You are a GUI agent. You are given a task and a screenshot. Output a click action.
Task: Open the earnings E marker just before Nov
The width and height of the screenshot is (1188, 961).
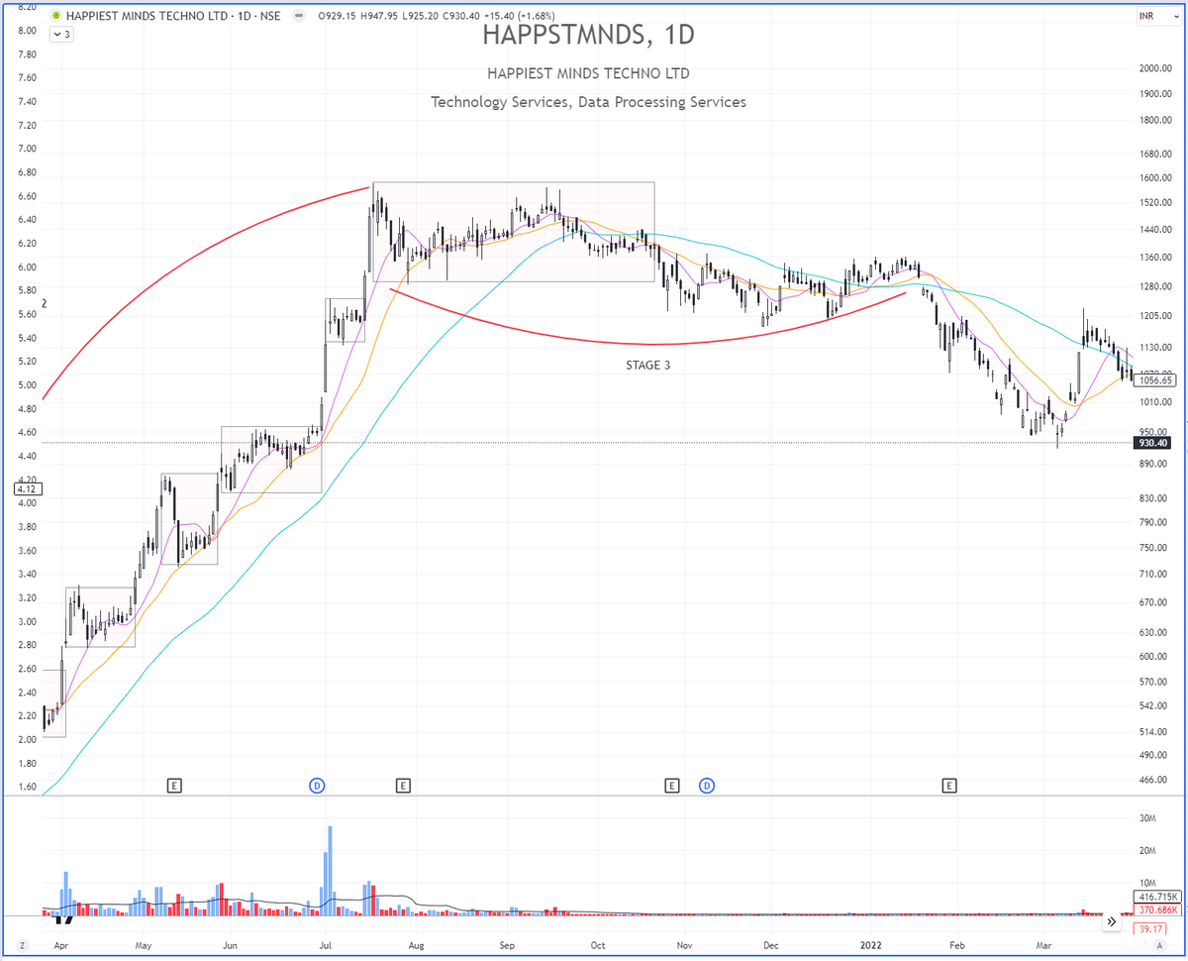(671, 786)
